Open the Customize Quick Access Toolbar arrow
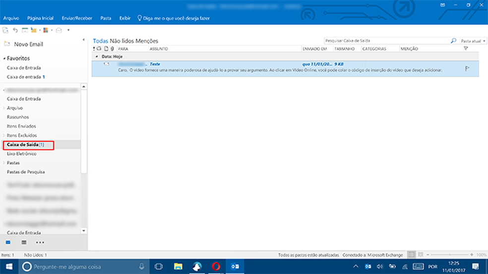The height and width of the screenshot is (274, 488). 68,30
